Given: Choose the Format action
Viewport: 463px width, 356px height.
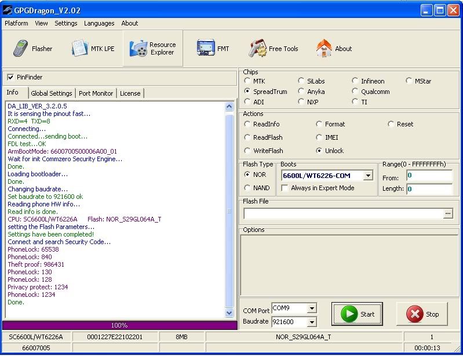Looking at the screenshot, I should [319, 124].
